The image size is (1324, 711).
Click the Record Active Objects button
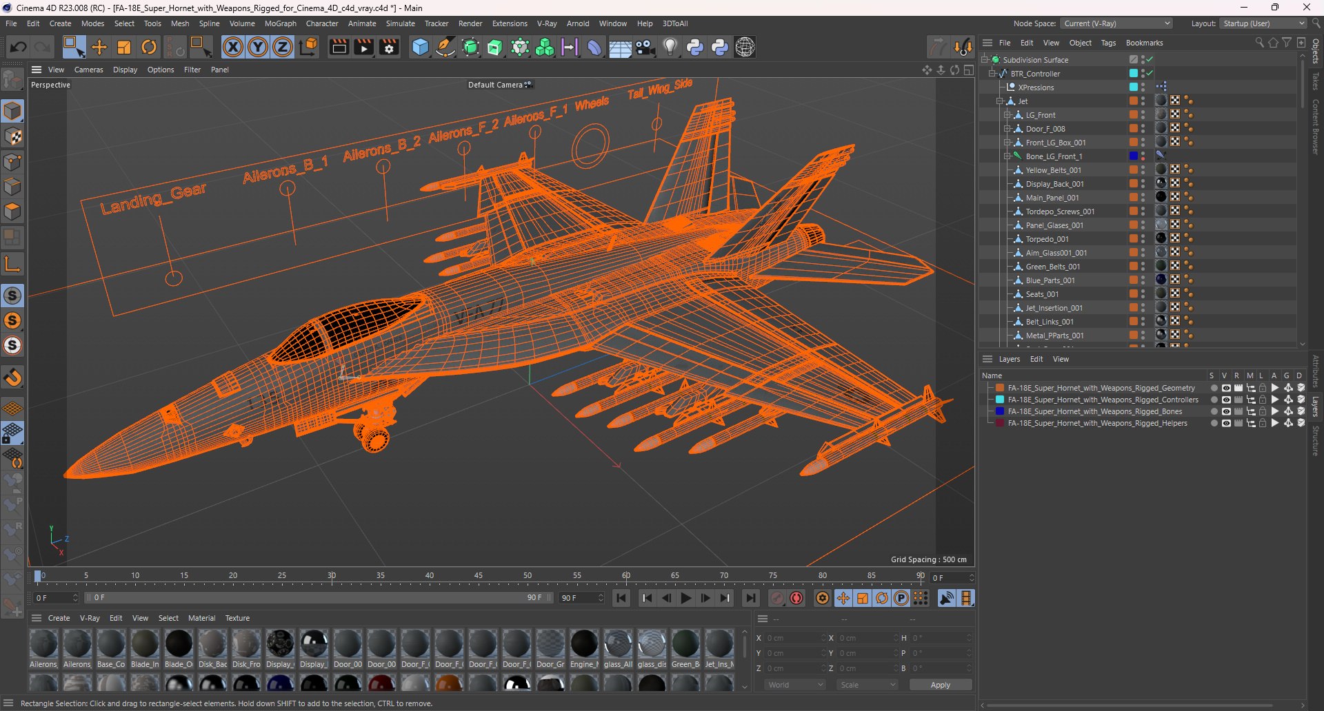point(776,598)
